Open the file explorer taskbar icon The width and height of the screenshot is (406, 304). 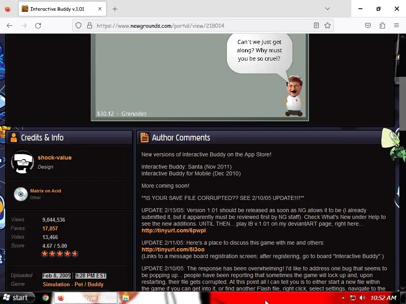pos(126,298)
